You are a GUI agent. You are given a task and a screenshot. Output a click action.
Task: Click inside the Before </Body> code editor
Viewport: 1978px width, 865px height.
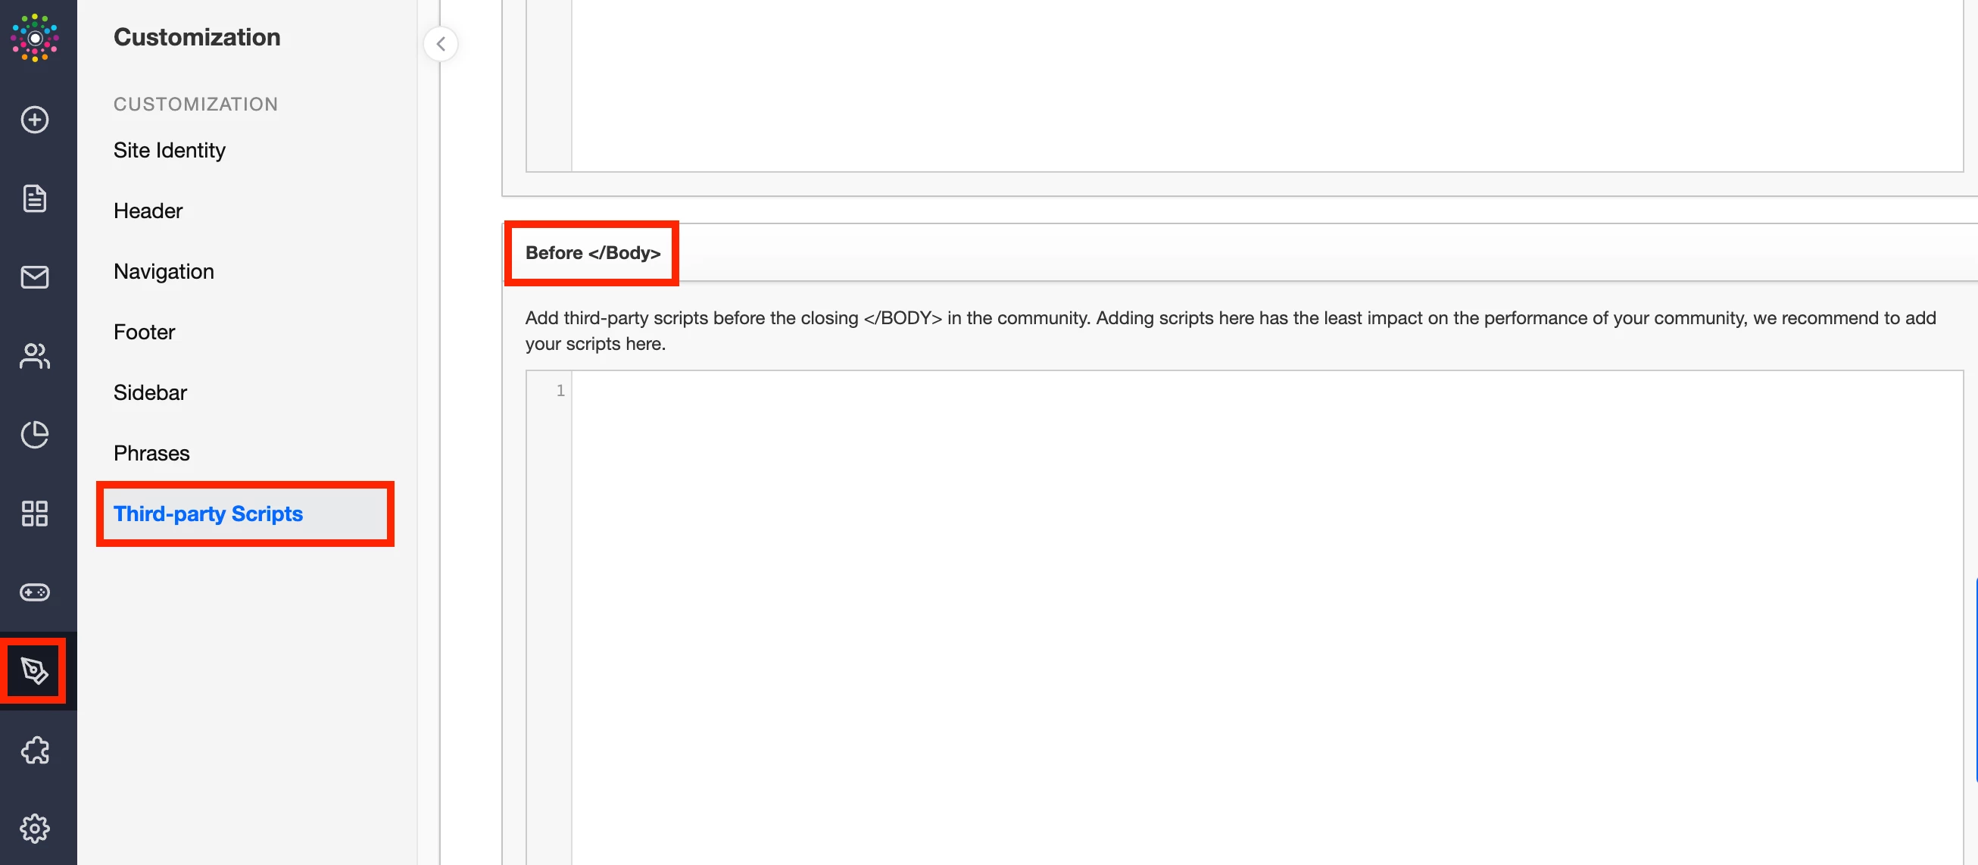1267,617
